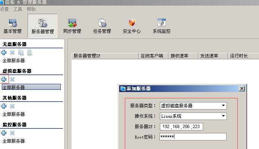Add a server under 无盘服务器
The height and width of the screenshot is (149, 259).
tap(4, 53)
